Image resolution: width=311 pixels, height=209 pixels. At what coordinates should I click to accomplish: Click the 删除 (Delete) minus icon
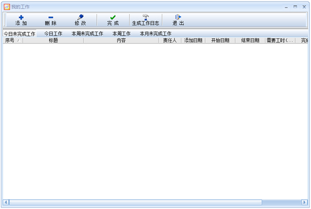click(x=51, y=17)
